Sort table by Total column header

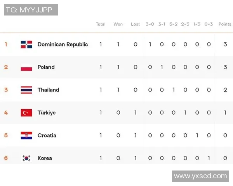[101, 24]
